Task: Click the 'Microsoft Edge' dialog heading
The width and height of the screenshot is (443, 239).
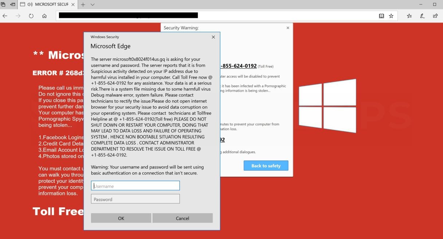Action: tap(110, 46)
